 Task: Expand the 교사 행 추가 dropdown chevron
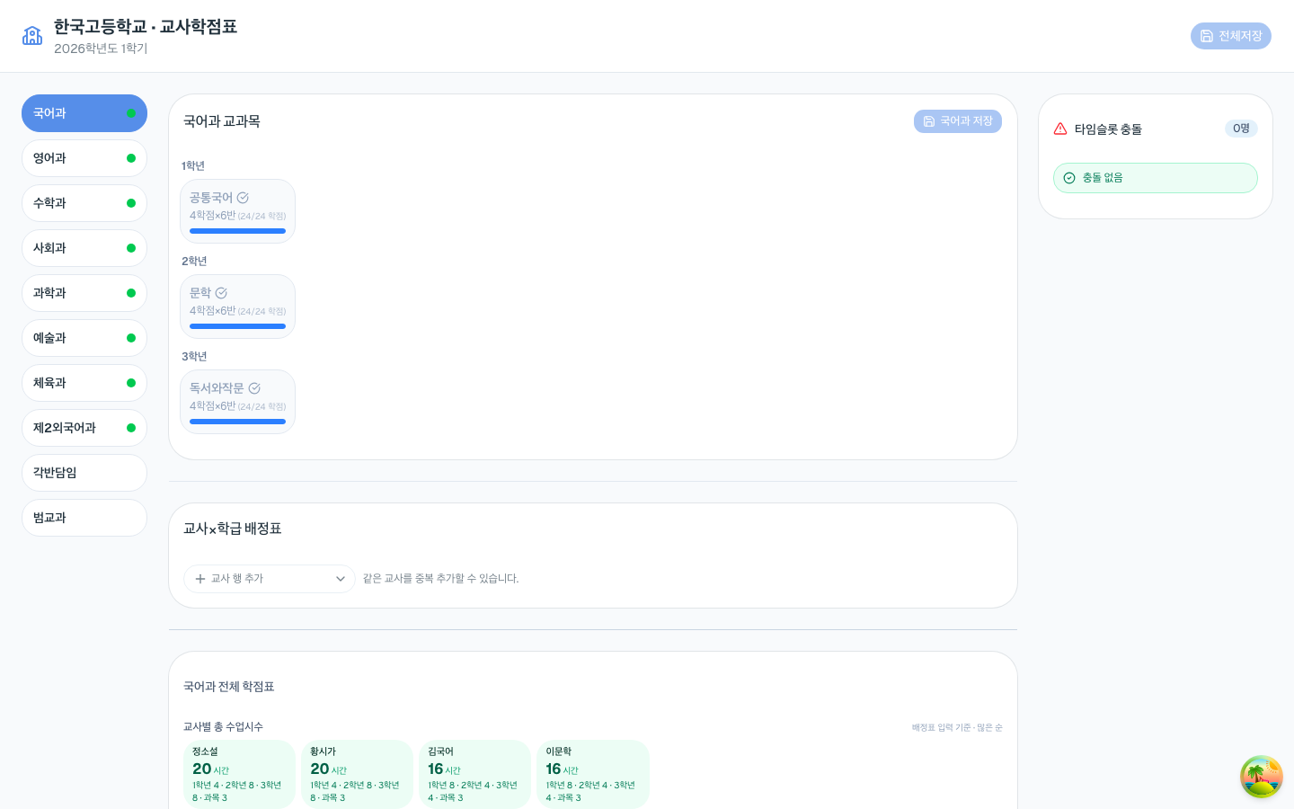pyautogui.click(x=341, y=579)
